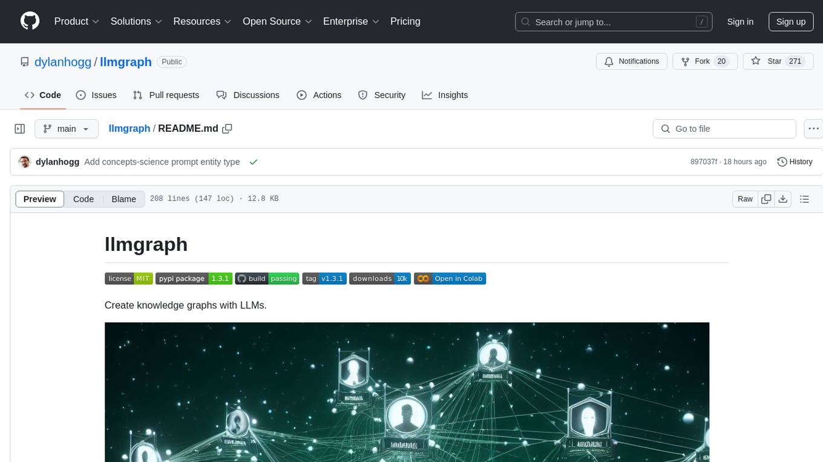Expand the Product menu
823x462 pixels.
(x=76, y=21)
